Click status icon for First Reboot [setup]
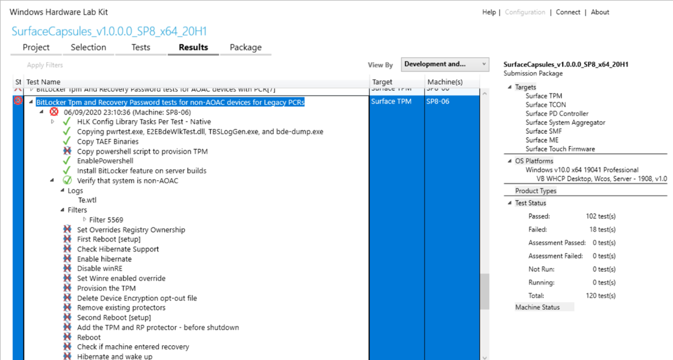The height and width of the screenshot is (360, 673). pos(66,239)
